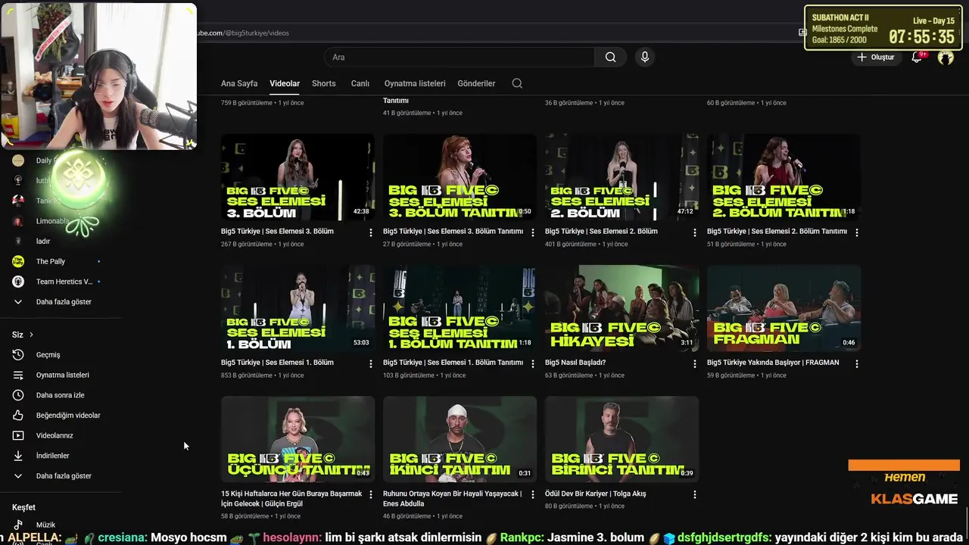Click the Daha sonra izle clock icon
The height and width of the screenshot is (545, 969).
click(18, 395)
